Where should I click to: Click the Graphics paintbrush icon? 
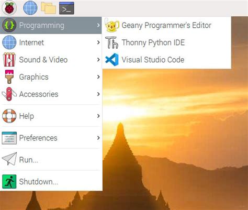point(9,77)
